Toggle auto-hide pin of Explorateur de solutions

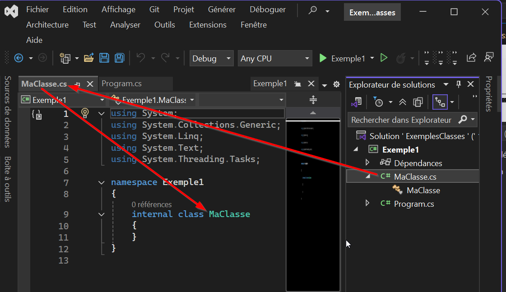tap(459, 84)
